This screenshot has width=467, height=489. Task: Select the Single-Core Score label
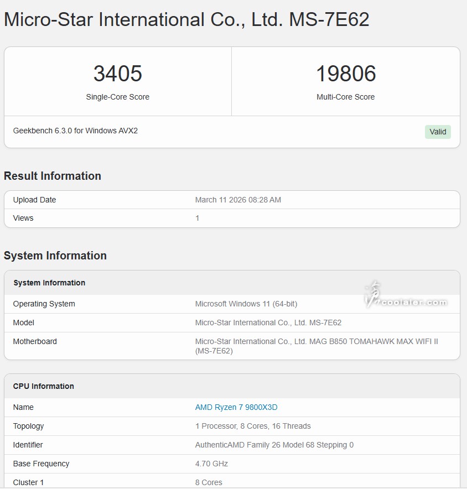pos(117,97)
